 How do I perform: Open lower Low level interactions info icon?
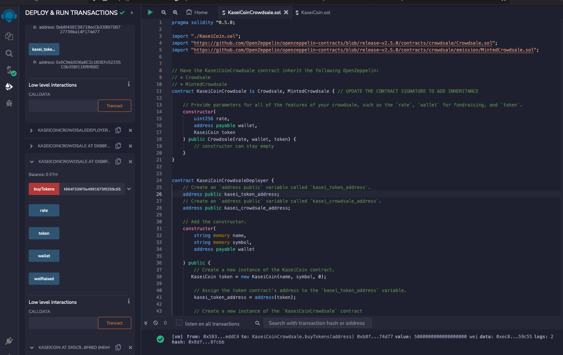(129, 301)
